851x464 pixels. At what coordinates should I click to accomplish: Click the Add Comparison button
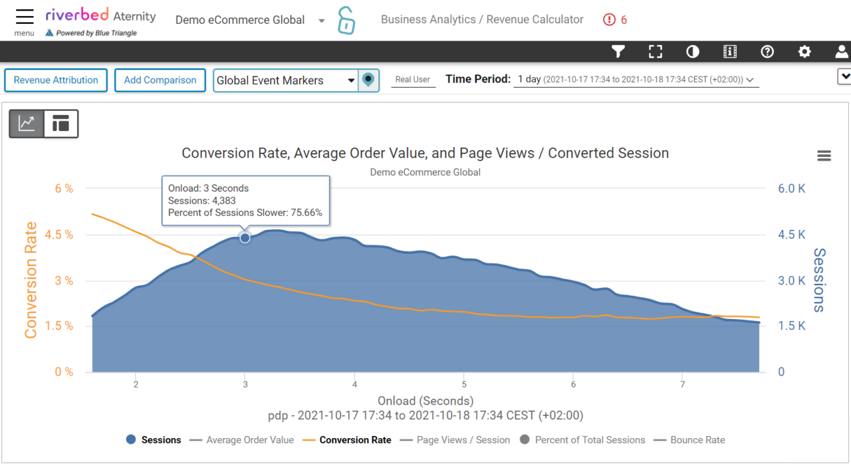(x=160, y=80)
